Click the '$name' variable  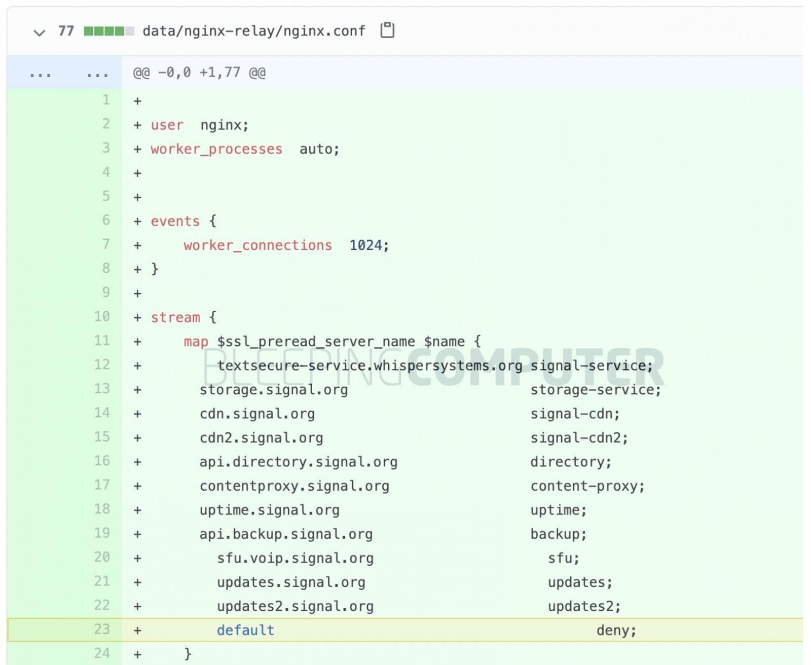pos(444,342)
